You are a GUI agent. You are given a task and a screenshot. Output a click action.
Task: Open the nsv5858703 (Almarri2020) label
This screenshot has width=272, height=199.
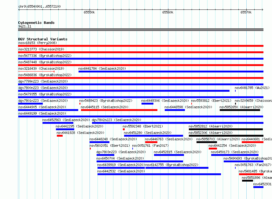click(218, 139)
